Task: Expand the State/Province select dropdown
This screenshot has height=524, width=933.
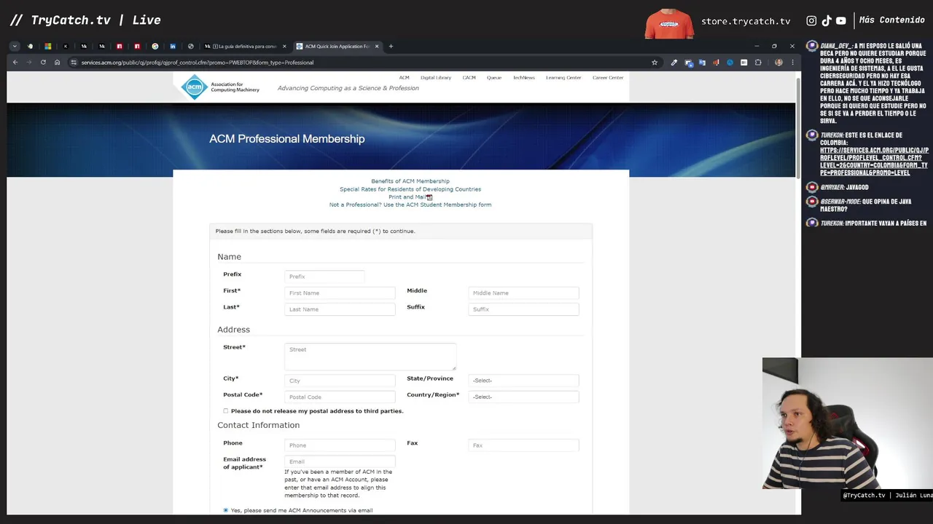Action: (x=523, y=381)
